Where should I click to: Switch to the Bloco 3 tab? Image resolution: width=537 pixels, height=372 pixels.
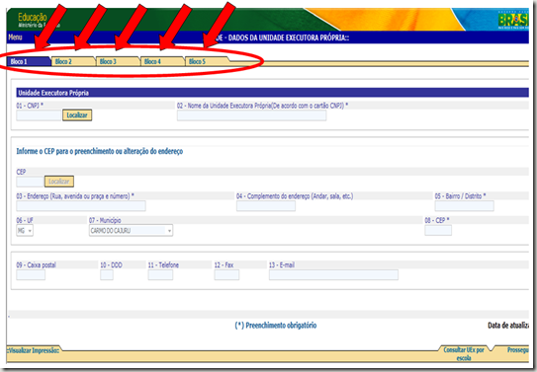[x=118, y=61]
